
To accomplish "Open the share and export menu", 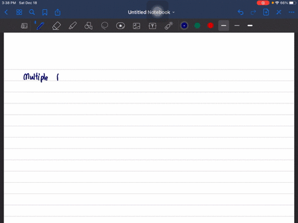I will click(58, 12).
